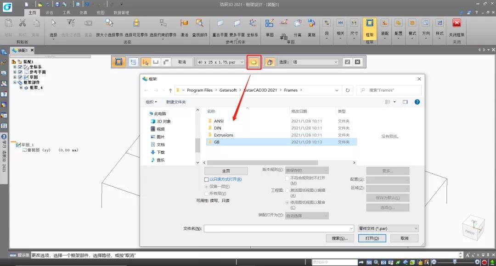The height and width of the screenshot is (266, 496).
Task: Click the zoom slider in status bar
Action: coord(455,262)
